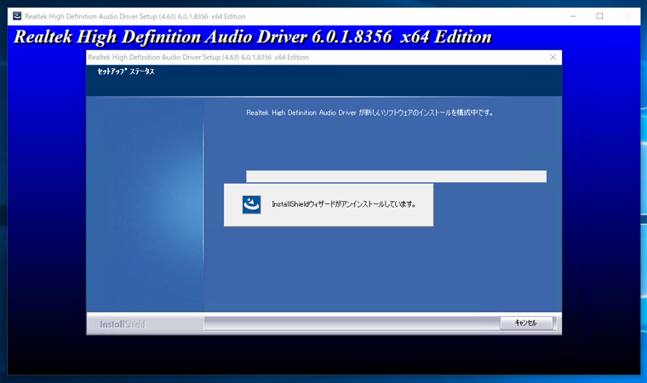Click the InstallShield uninstall wizard icon
647x383 pixels.
(251, 204)
